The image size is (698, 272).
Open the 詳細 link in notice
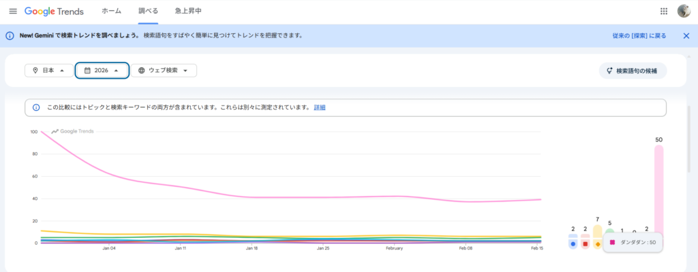click(320, 107)
